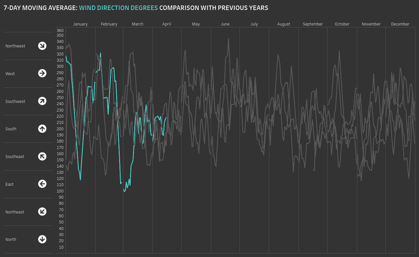Select the April column header
Viewport: 419px width, 257px height.
(166, 24)
